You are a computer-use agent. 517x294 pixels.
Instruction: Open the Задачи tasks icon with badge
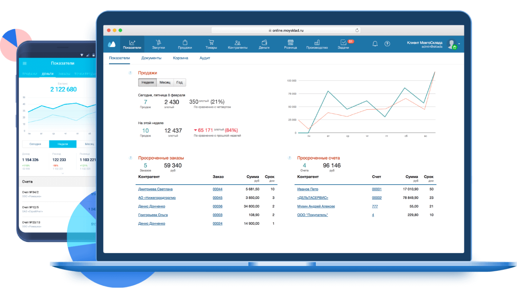tap(343, 43)
